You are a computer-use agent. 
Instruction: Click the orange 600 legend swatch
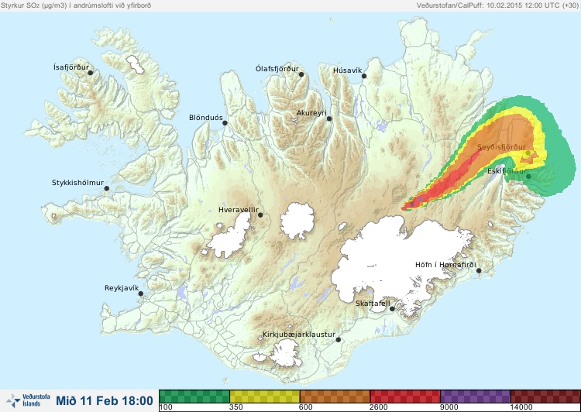[x=335, y=397]
